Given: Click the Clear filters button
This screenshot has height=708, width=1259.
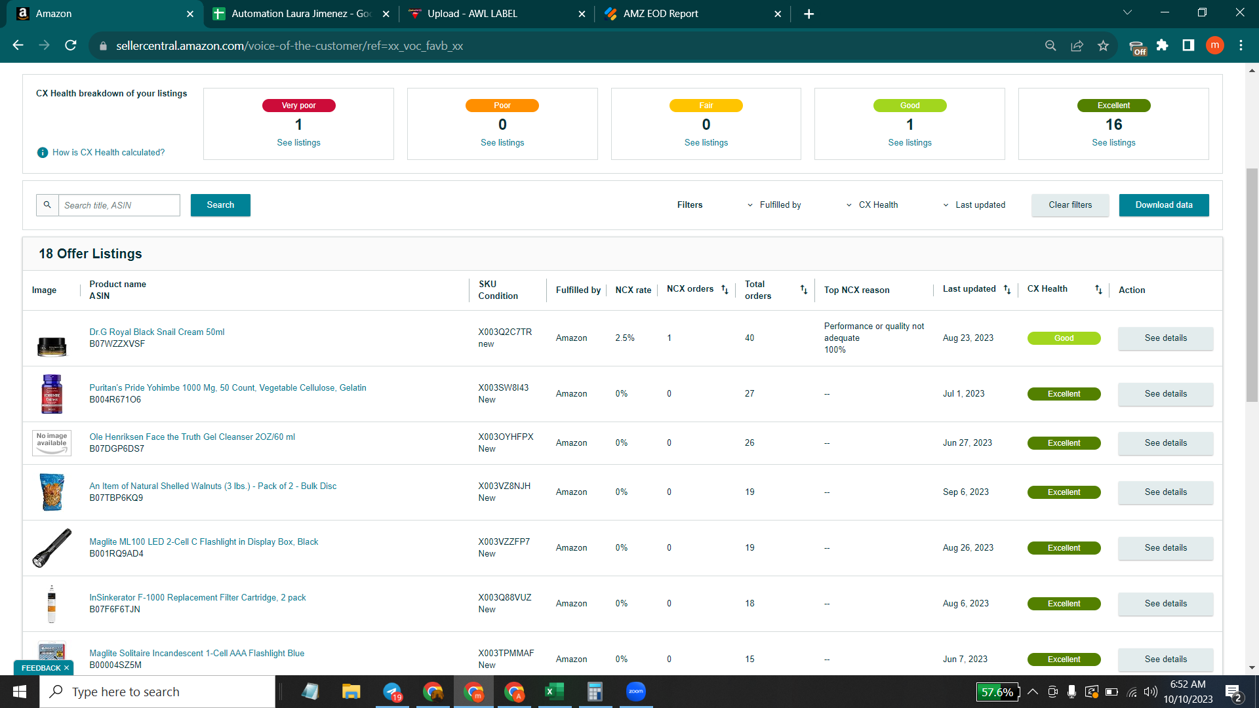Looking at the screenshot, I should point(1070,205).
